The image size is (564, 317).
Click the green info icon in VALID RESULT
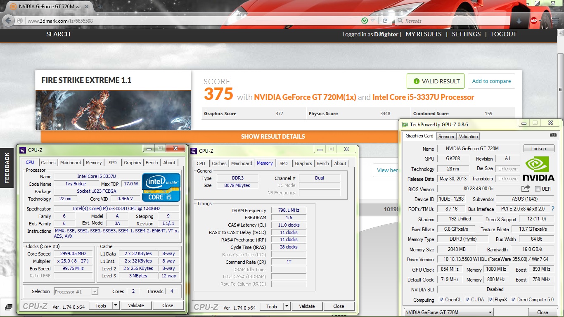pyautogui.click(x=416, y=81)
